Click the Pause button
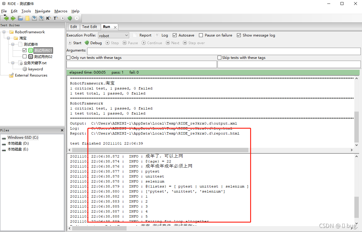This screenshot has height=232, width=362. pos(130,43)
